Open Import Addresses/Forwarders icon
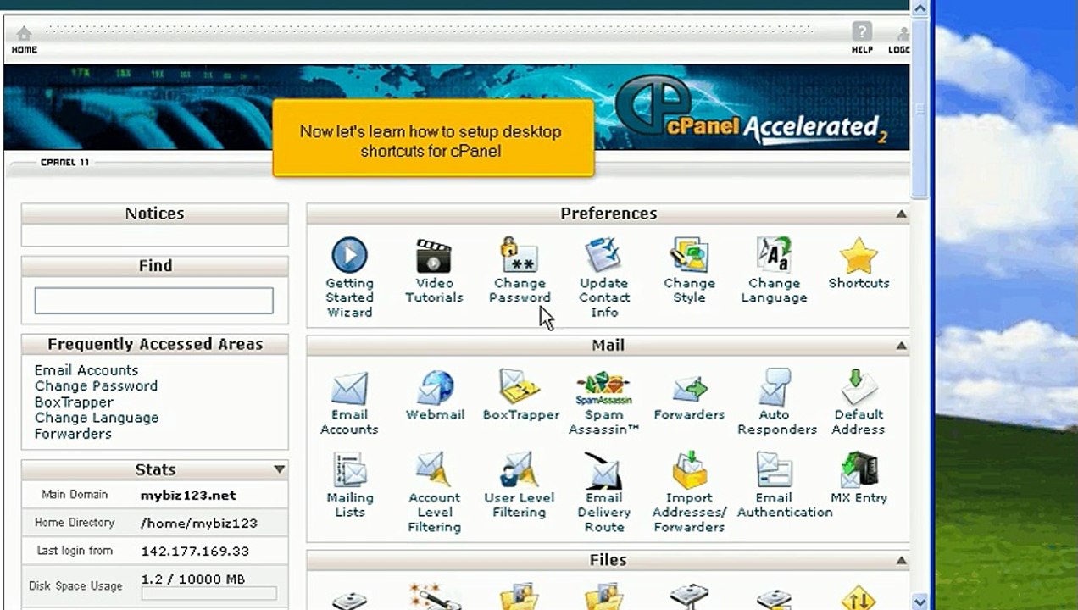 pyautogui.click(x=689, y=470)
